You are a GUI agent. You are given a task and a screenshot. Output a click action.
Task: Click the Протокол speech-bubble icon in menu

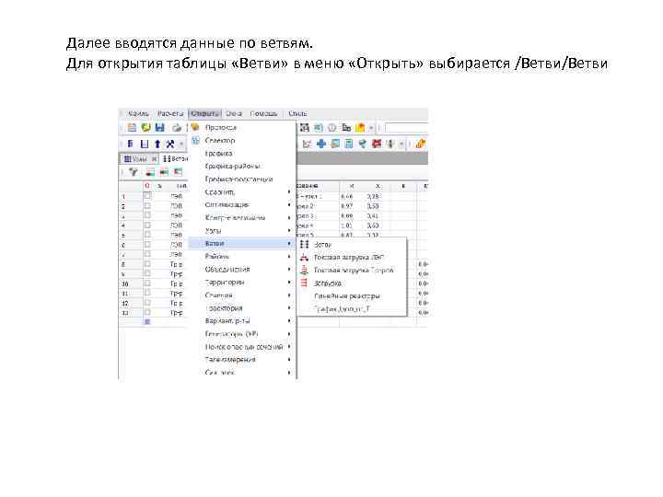(195, 127)
